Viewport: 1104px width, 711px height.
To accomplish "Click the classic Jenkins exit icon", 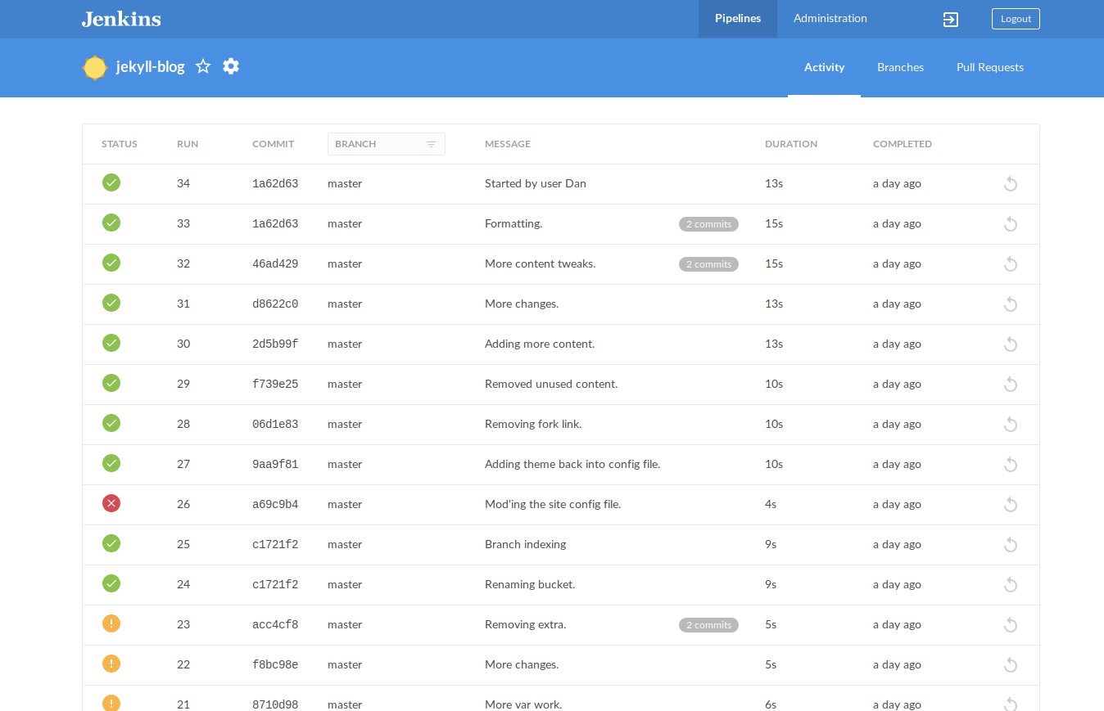I will click(x=950, y=20).
